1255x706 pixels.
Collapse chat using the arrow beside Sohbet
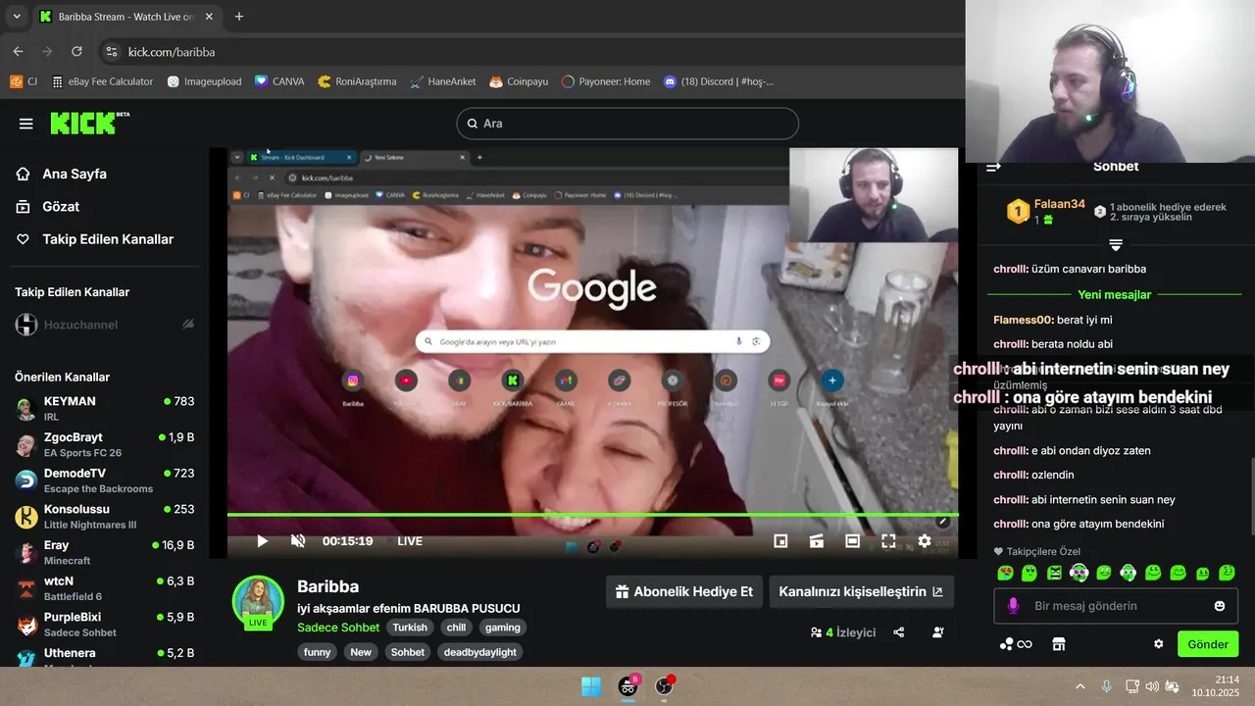coord(993,167)
